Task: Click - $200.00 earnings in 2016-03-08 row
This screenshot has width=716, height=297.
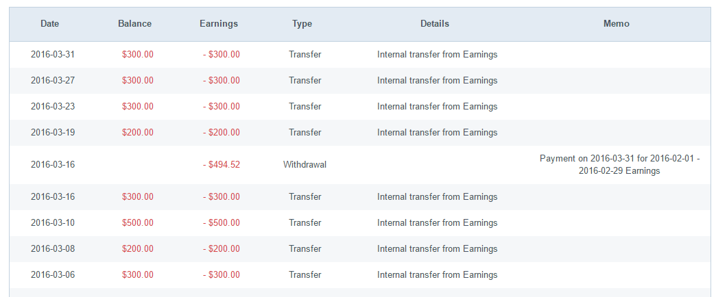Action: [x=222, y=248]
